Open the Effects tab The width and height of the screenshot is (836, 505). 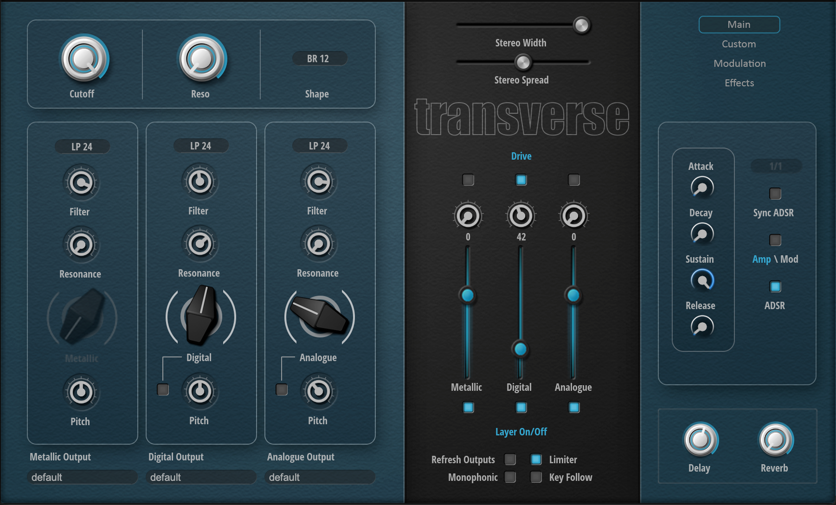pyautogui.click(x=739, y=83)
